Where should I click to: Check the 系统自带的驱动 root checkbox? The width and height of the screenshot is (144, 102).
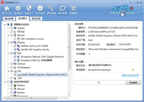pyautogui.click(x=8, y=82)
